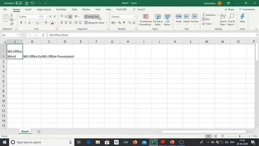Cut the selected cell contents
259x146 pixels.
tap(12, 15)
